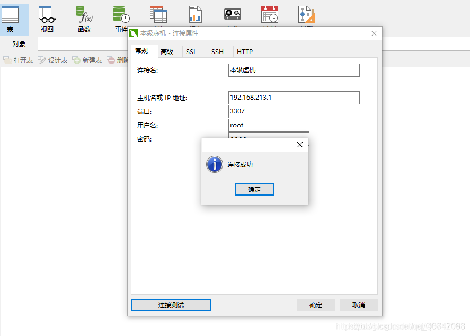Click the Model diagram toolbar icon
Screen dimensions: 470x336
(307, 14)
